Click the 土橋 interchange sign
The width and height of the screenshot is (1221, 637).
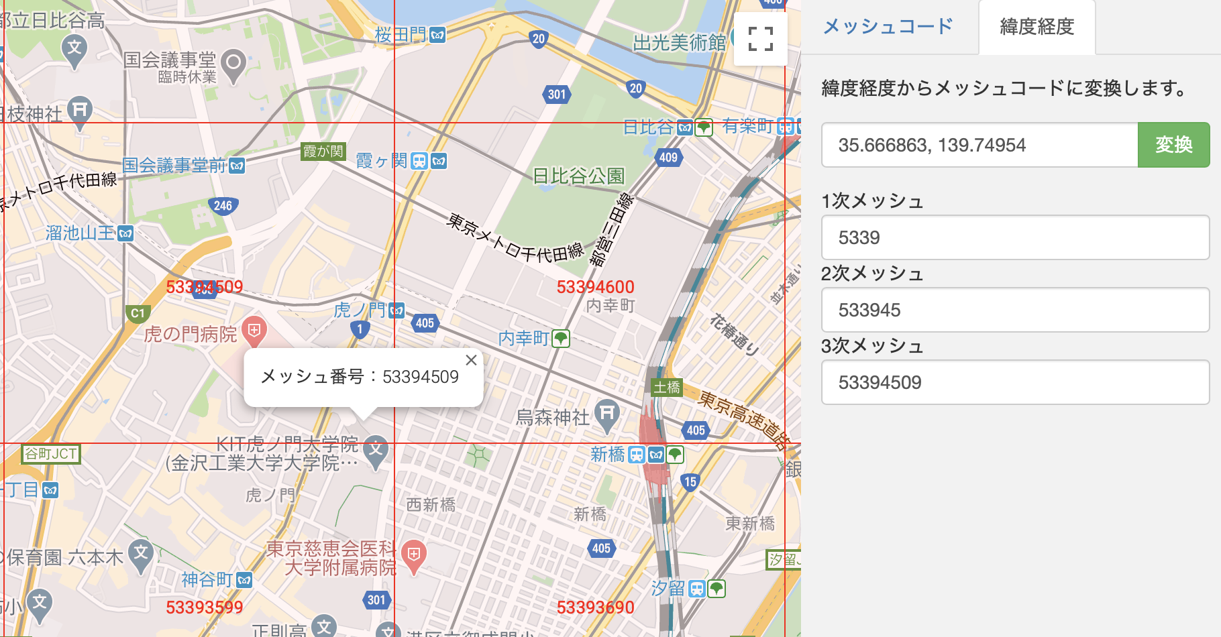point(667,388)
